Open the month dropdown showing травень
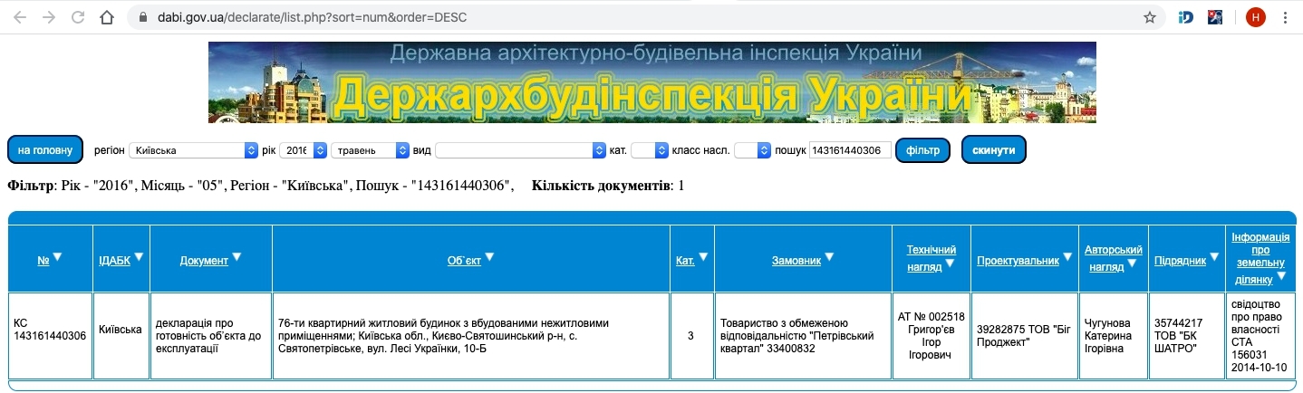Viewport: 1303px width, 393px height. tap(371, 150)
